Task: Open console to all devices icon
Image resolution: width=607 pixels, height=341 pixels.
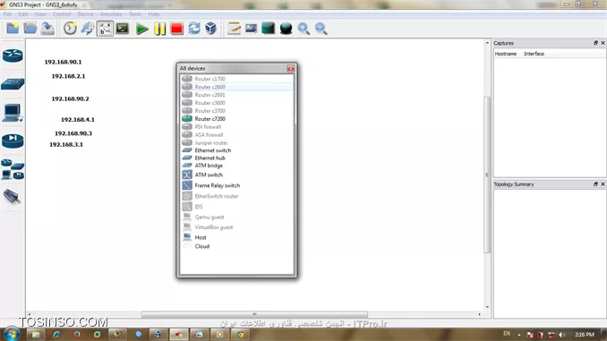Action: 123,29
